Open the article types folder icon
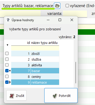 pyautogui.click(x=57, y=6)
